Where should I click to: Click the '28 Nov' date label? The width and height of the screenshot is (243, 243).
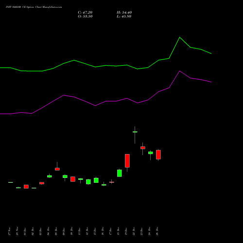17,231
